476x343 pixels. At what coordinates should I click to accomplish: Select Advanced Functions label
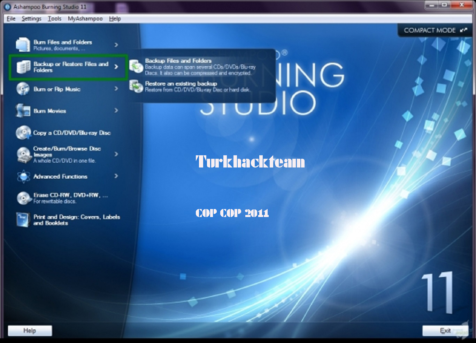coord(60,177)
